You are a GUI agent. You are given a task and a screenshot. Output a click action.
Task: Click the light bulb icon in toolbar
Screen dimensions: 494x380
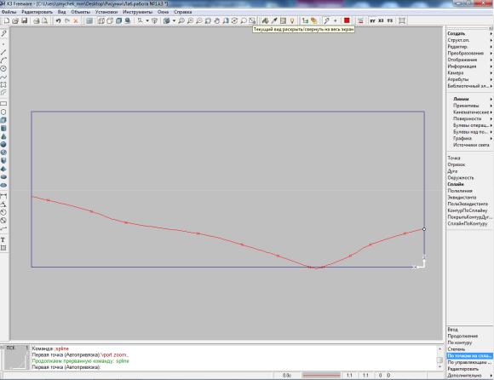[x=292, y=20]
